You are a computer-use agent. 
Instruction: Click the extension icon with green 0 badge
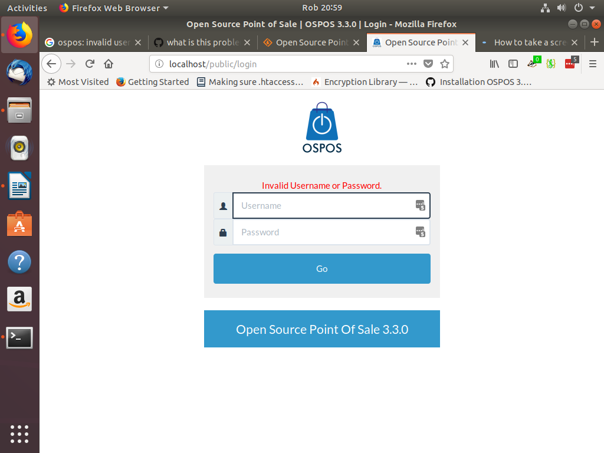(533, 64)
